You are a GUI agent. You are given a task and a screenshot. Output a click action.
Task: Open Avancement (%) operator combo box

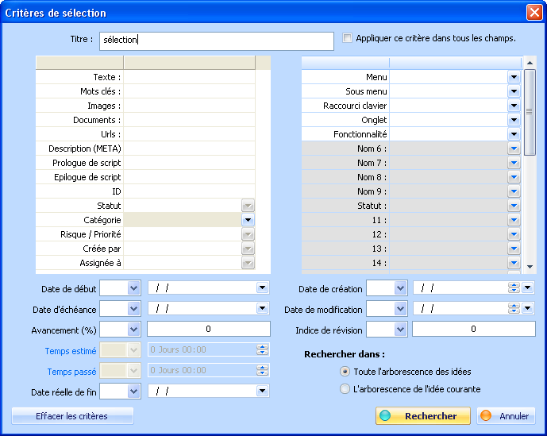(121, 330)
